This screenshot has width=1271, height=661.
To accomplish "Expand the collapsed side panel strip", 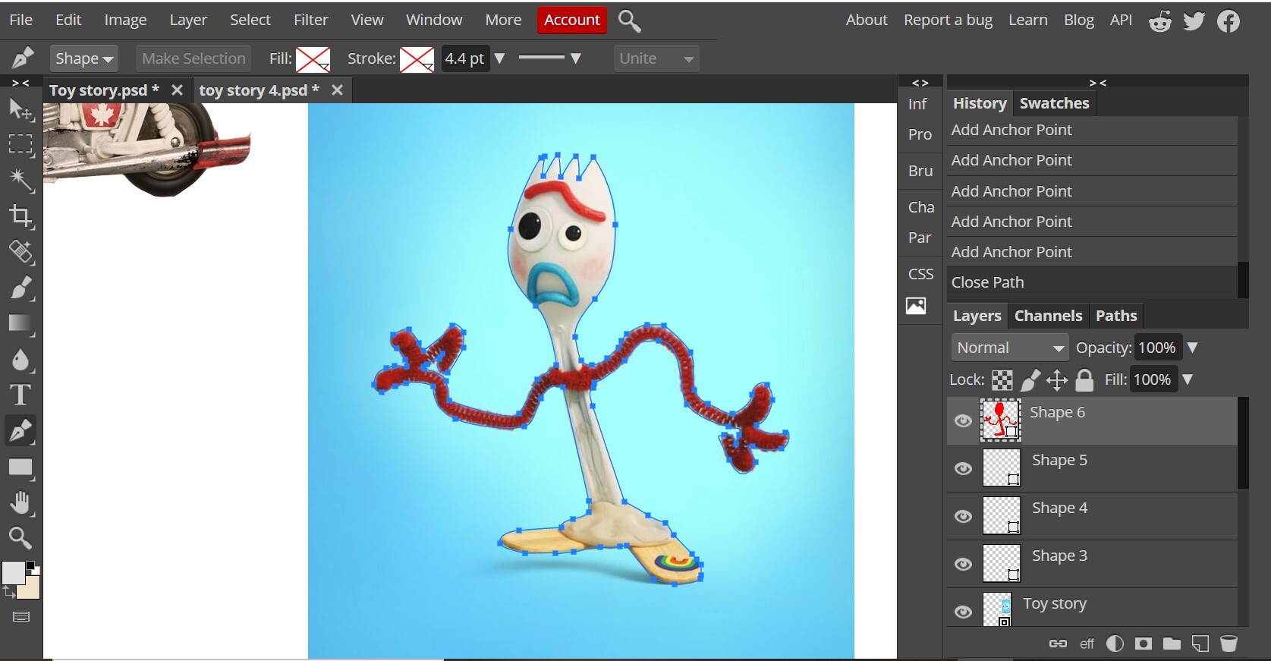I will pyautogui.click(x=920, y=82).
